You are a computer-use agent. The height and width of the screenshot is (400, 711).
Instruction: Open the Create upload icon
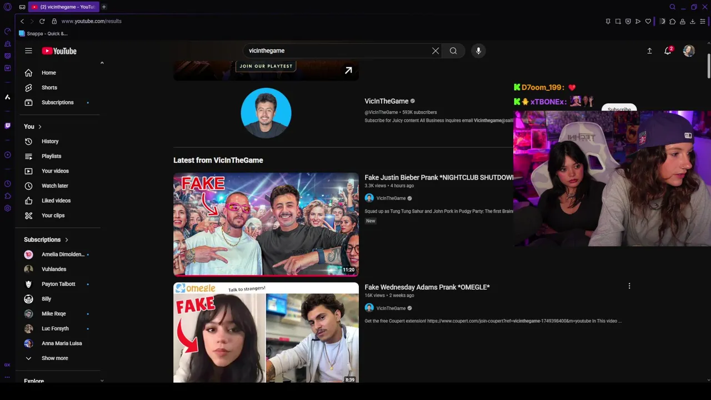(x=649, y=51)
